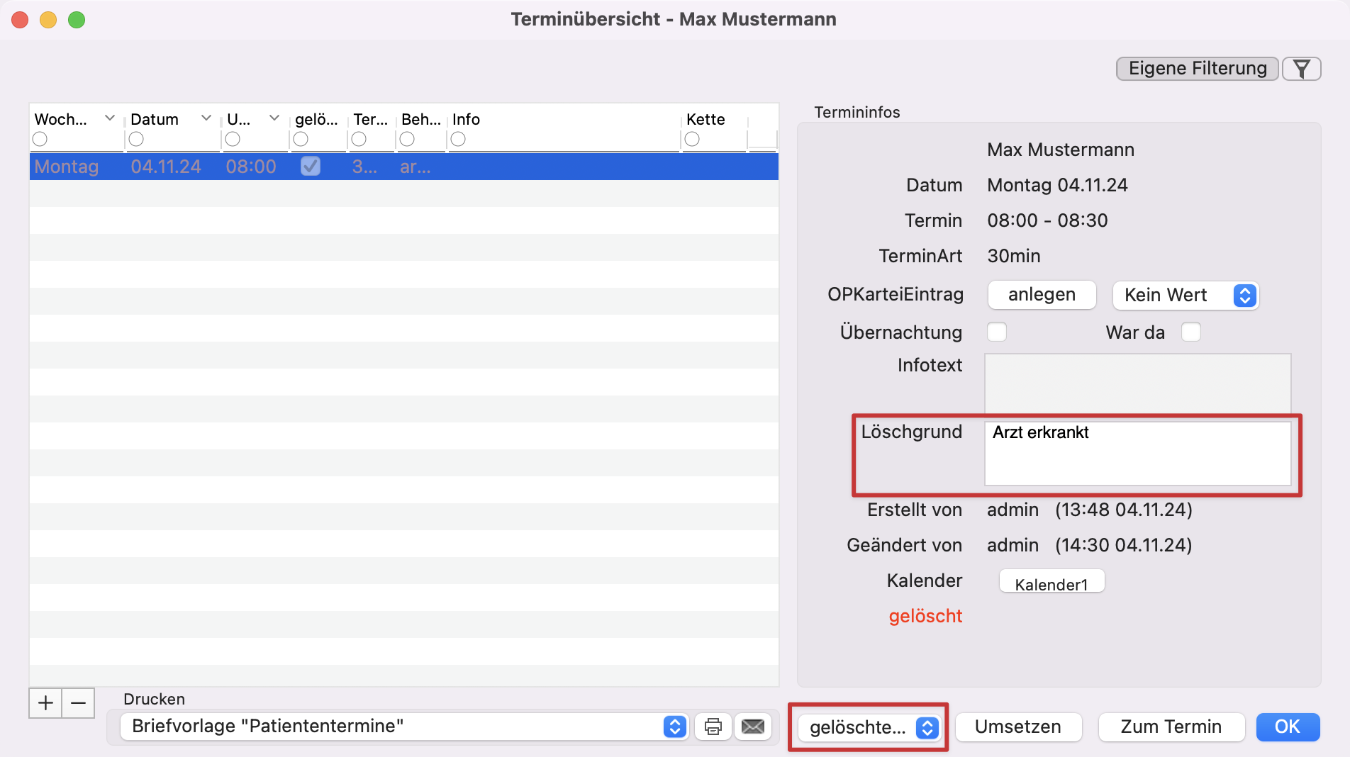
Task: Click into the Infotext field
Action: pyautogui.click(x=1137, y=384)
